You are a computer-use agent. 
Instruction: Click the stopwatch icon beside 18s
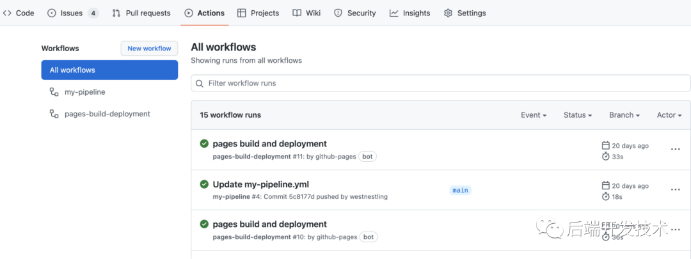tap(605, 196)
